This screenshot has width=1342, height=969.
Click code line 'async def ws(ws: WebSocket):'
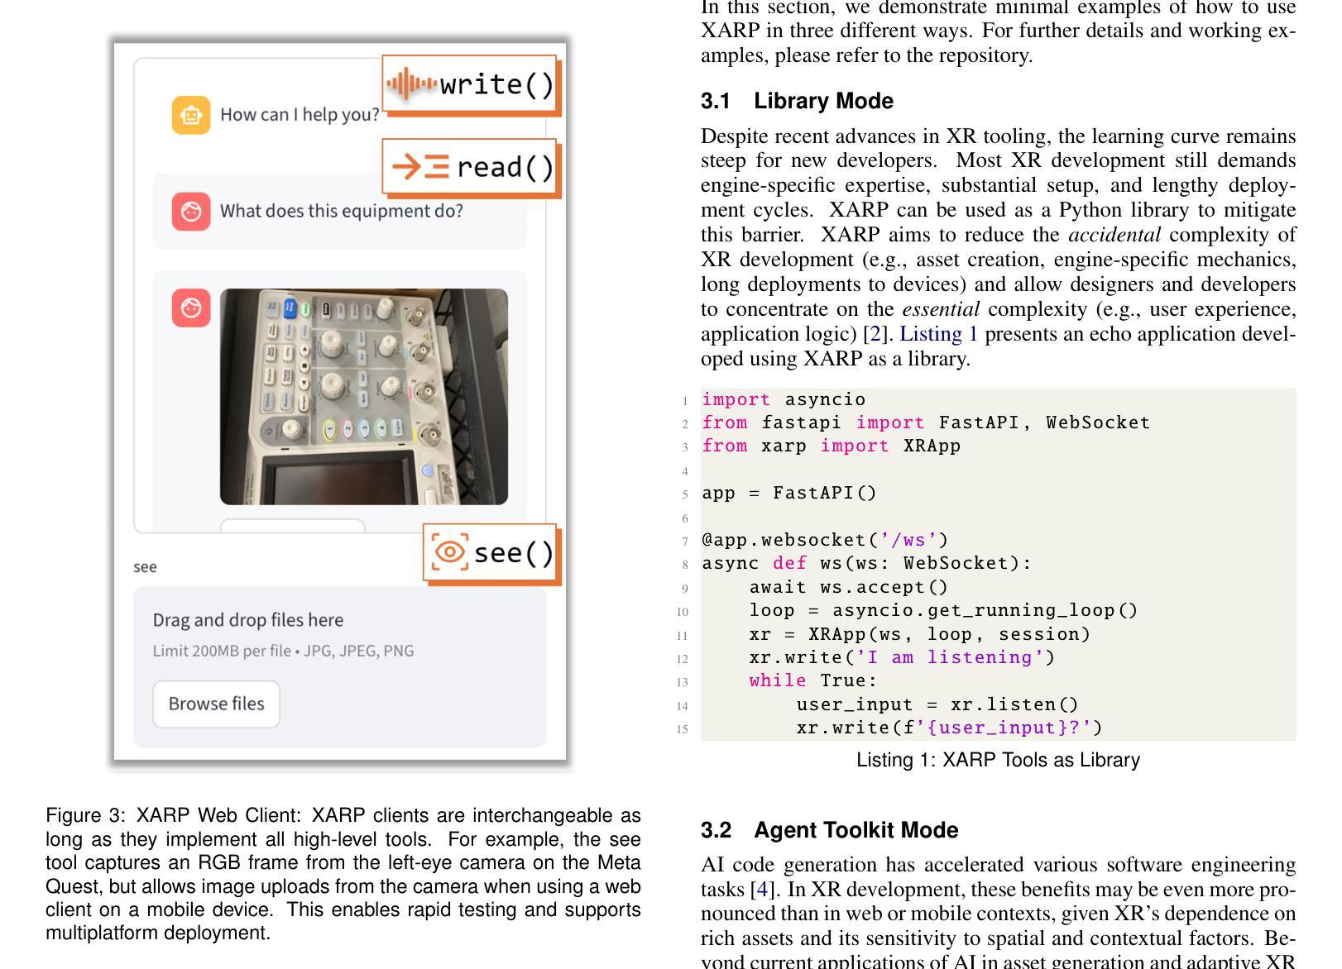click(x=867, y=564)
